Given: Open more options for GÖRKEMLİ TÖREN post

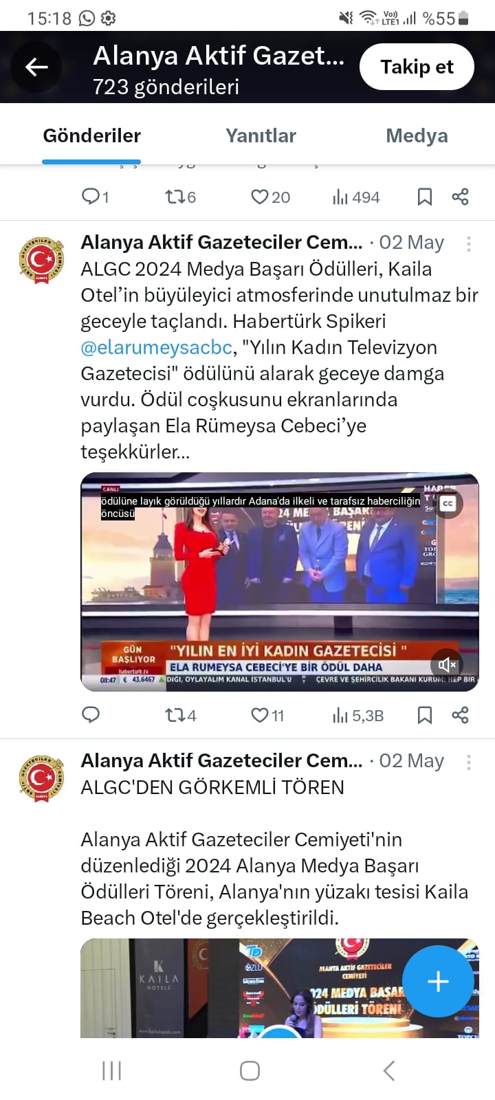Looking at the screenshot, I should 469,762.
